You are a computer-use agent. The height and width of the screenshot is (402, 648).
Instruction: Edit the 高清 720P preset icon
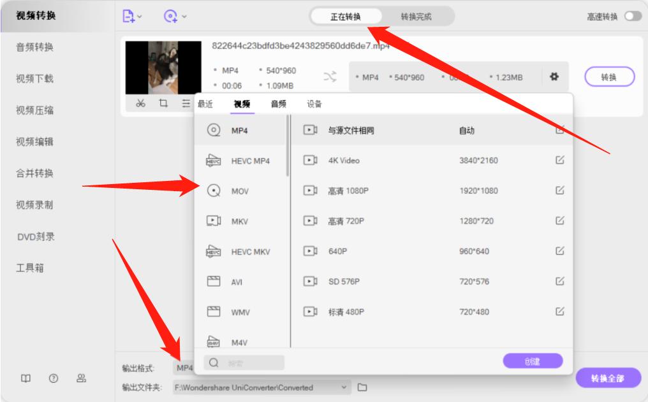[x=559, y=220]
